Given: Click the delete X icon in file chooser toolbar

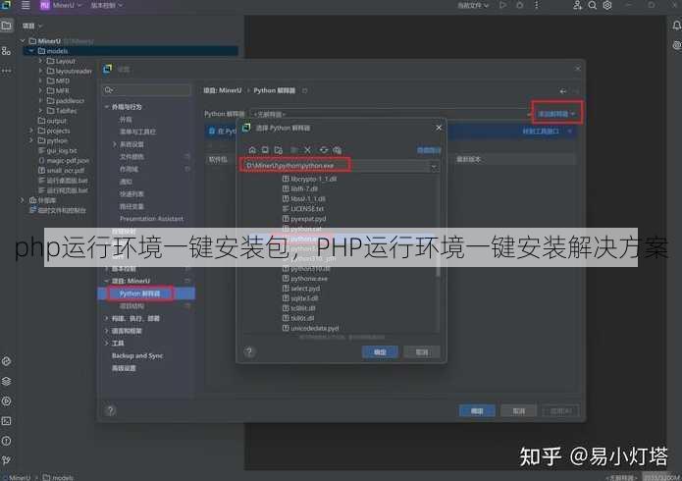Looking at the screenshot, I should pyautogui.click(x=307, y=150).
